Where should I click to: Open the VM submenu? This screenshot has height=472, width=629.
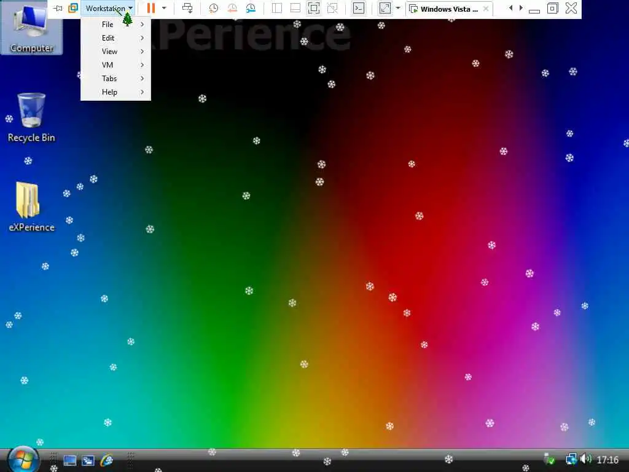coord(115,65)
